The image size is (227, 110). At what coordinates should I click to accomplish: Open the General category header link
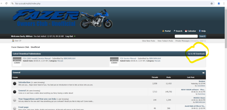pos(16,72)
